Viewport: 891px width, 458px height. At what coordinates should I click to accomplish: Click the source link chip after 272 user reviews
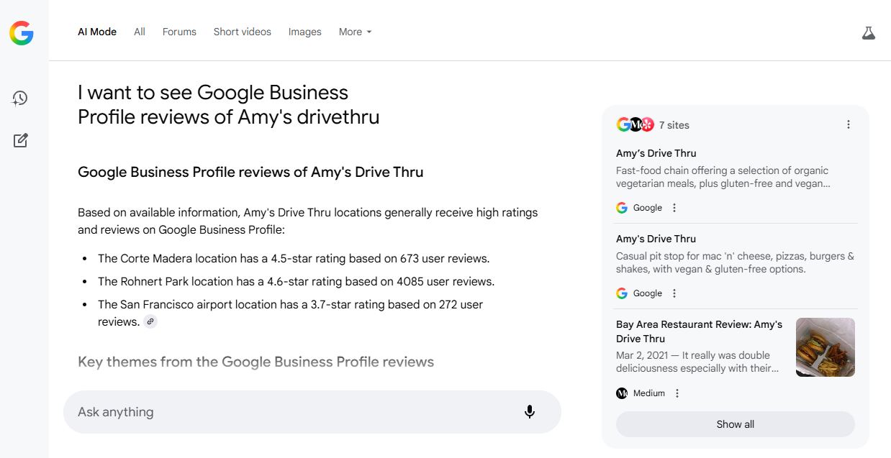tap(150, 321)
